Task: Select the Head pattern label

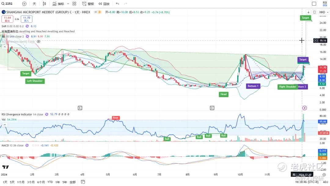Action: point(223,94)
